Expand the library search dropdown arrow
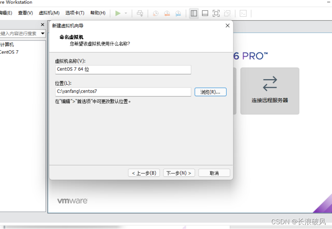The width and height of the screenshot is (332, 229). coord(43,34)
